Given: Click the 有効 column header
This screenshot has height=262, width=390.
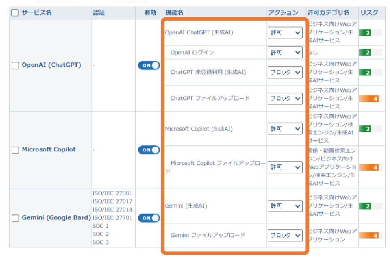Looking at the screenshot, I should pos(150,13).
